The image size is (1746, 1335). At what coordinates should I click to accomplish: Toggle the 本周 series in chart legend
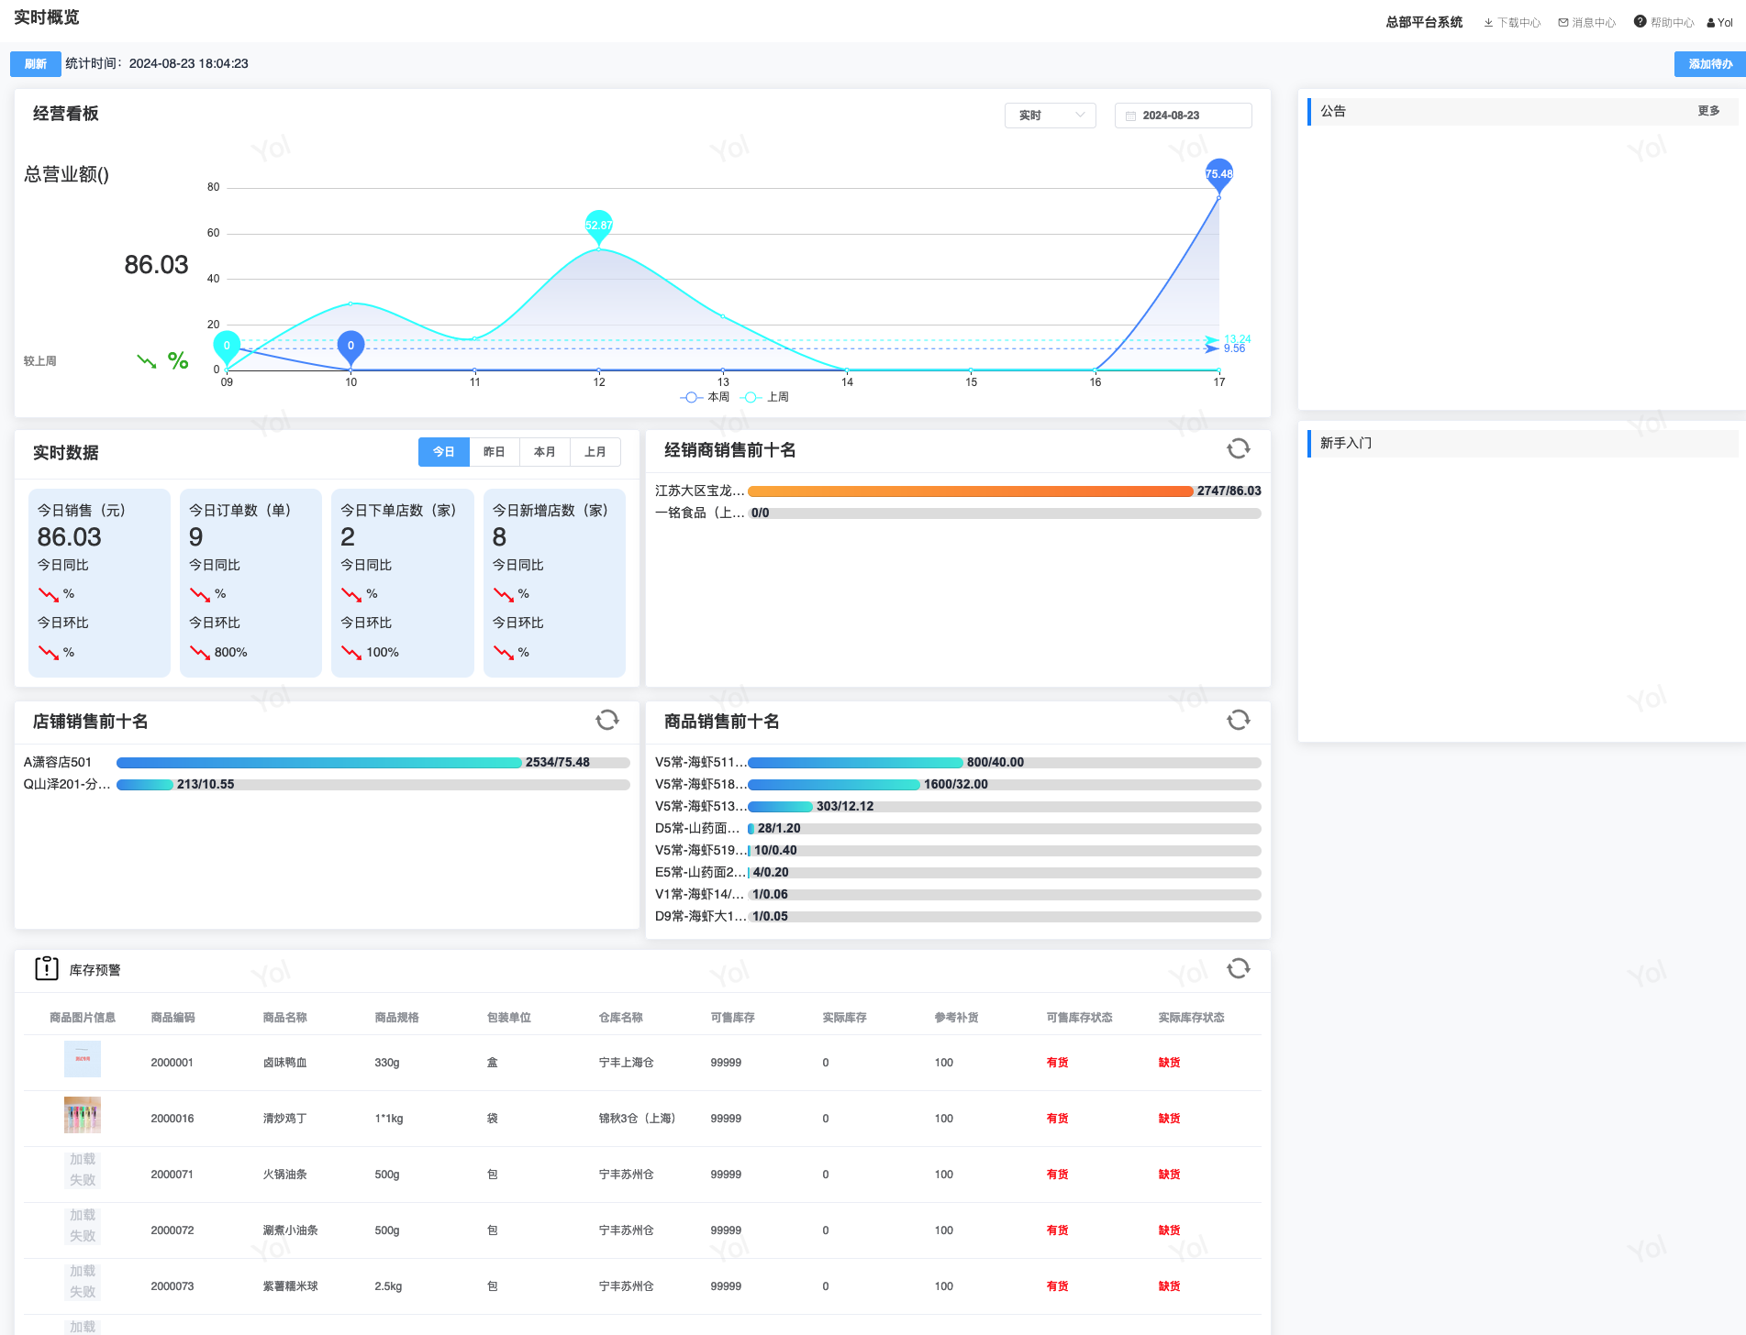(705, 397)
